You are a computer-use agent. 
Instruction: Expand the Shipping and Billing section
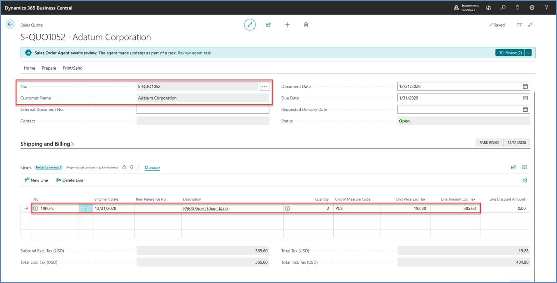[47, 144]
